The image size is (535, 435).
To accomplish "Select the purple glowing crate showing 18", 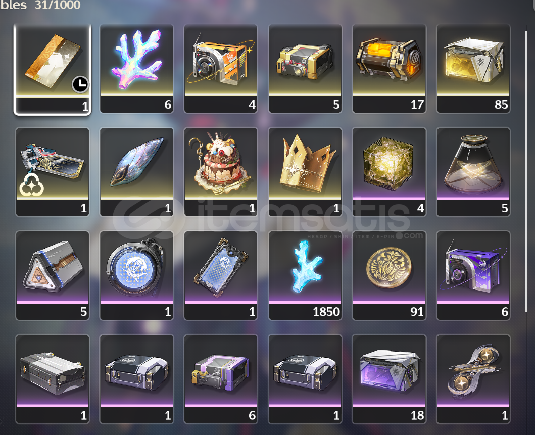I will (x=390, y=379).
